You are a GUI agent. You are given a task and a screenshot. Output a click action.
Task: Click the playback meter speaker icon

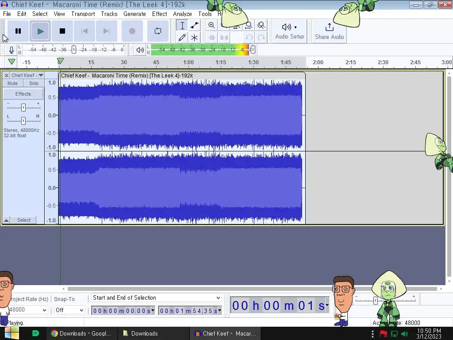[140, 50]
